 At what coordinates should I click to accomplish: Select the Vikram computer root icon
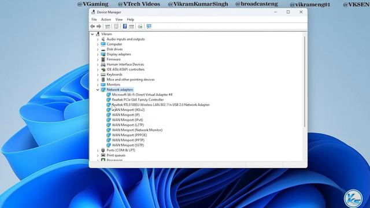98,34
